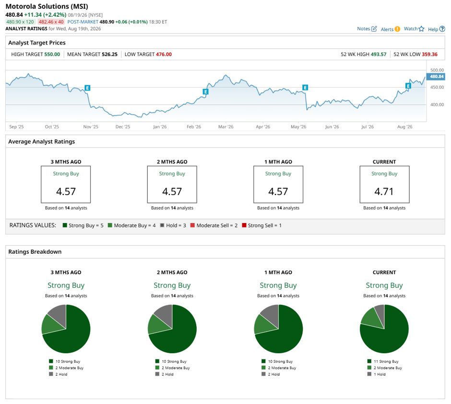
Task: Click the 3 MTHS AGO pie chart
Action: coord(66,329)
